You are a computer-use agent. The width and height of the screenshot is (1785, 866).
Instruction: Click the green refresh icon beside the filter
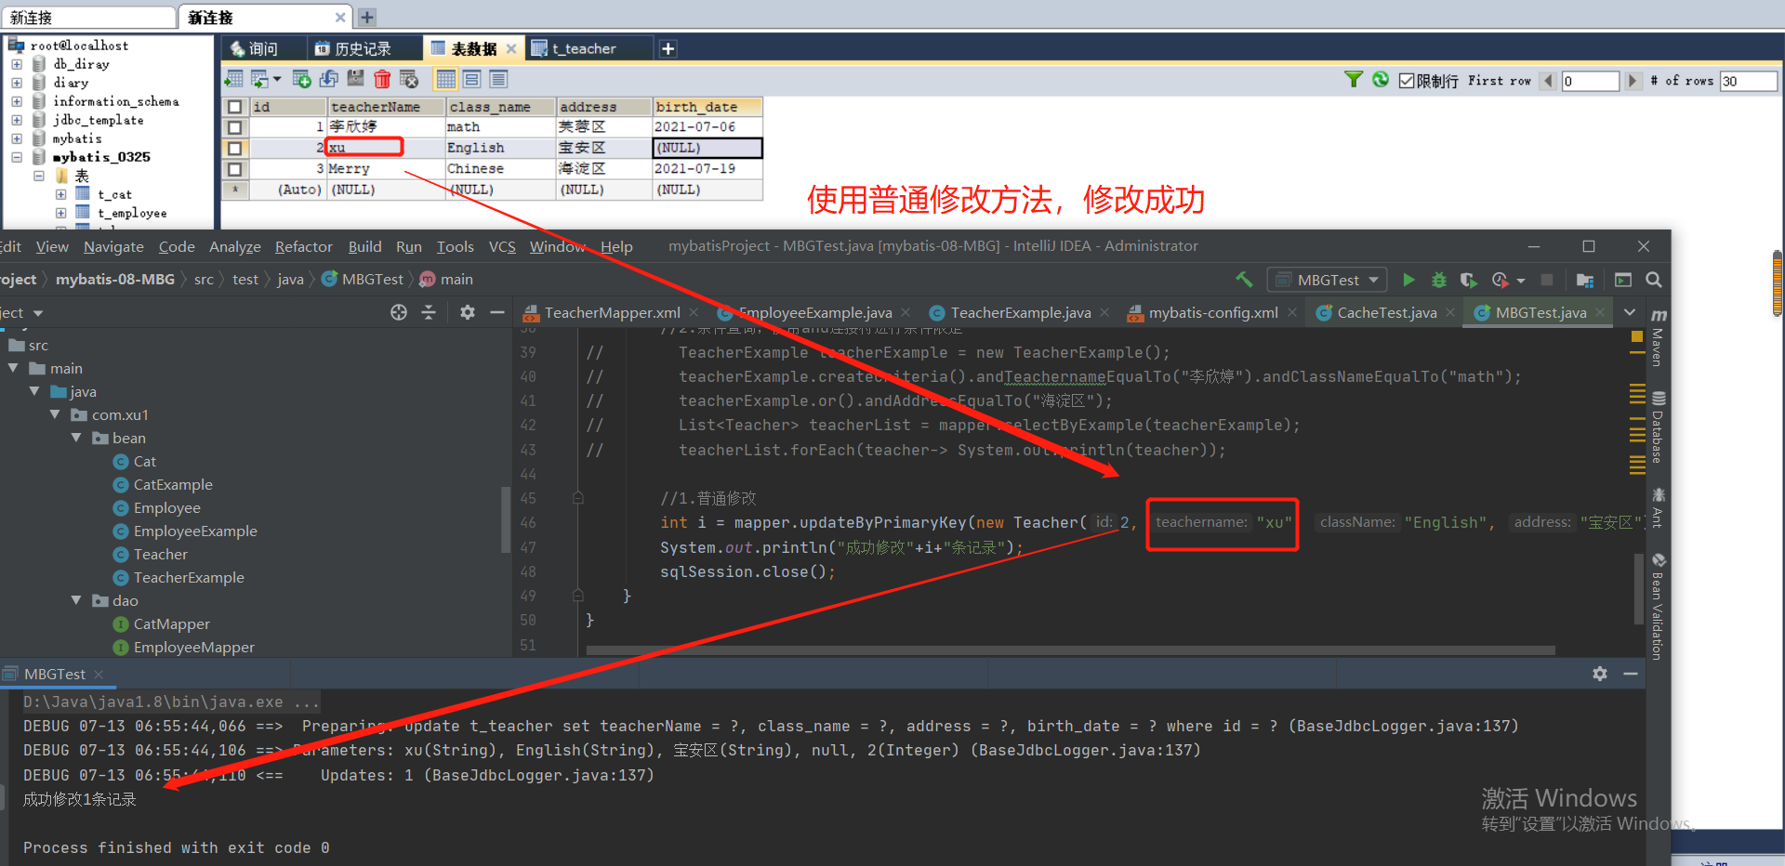click(x=1381, y=80)
